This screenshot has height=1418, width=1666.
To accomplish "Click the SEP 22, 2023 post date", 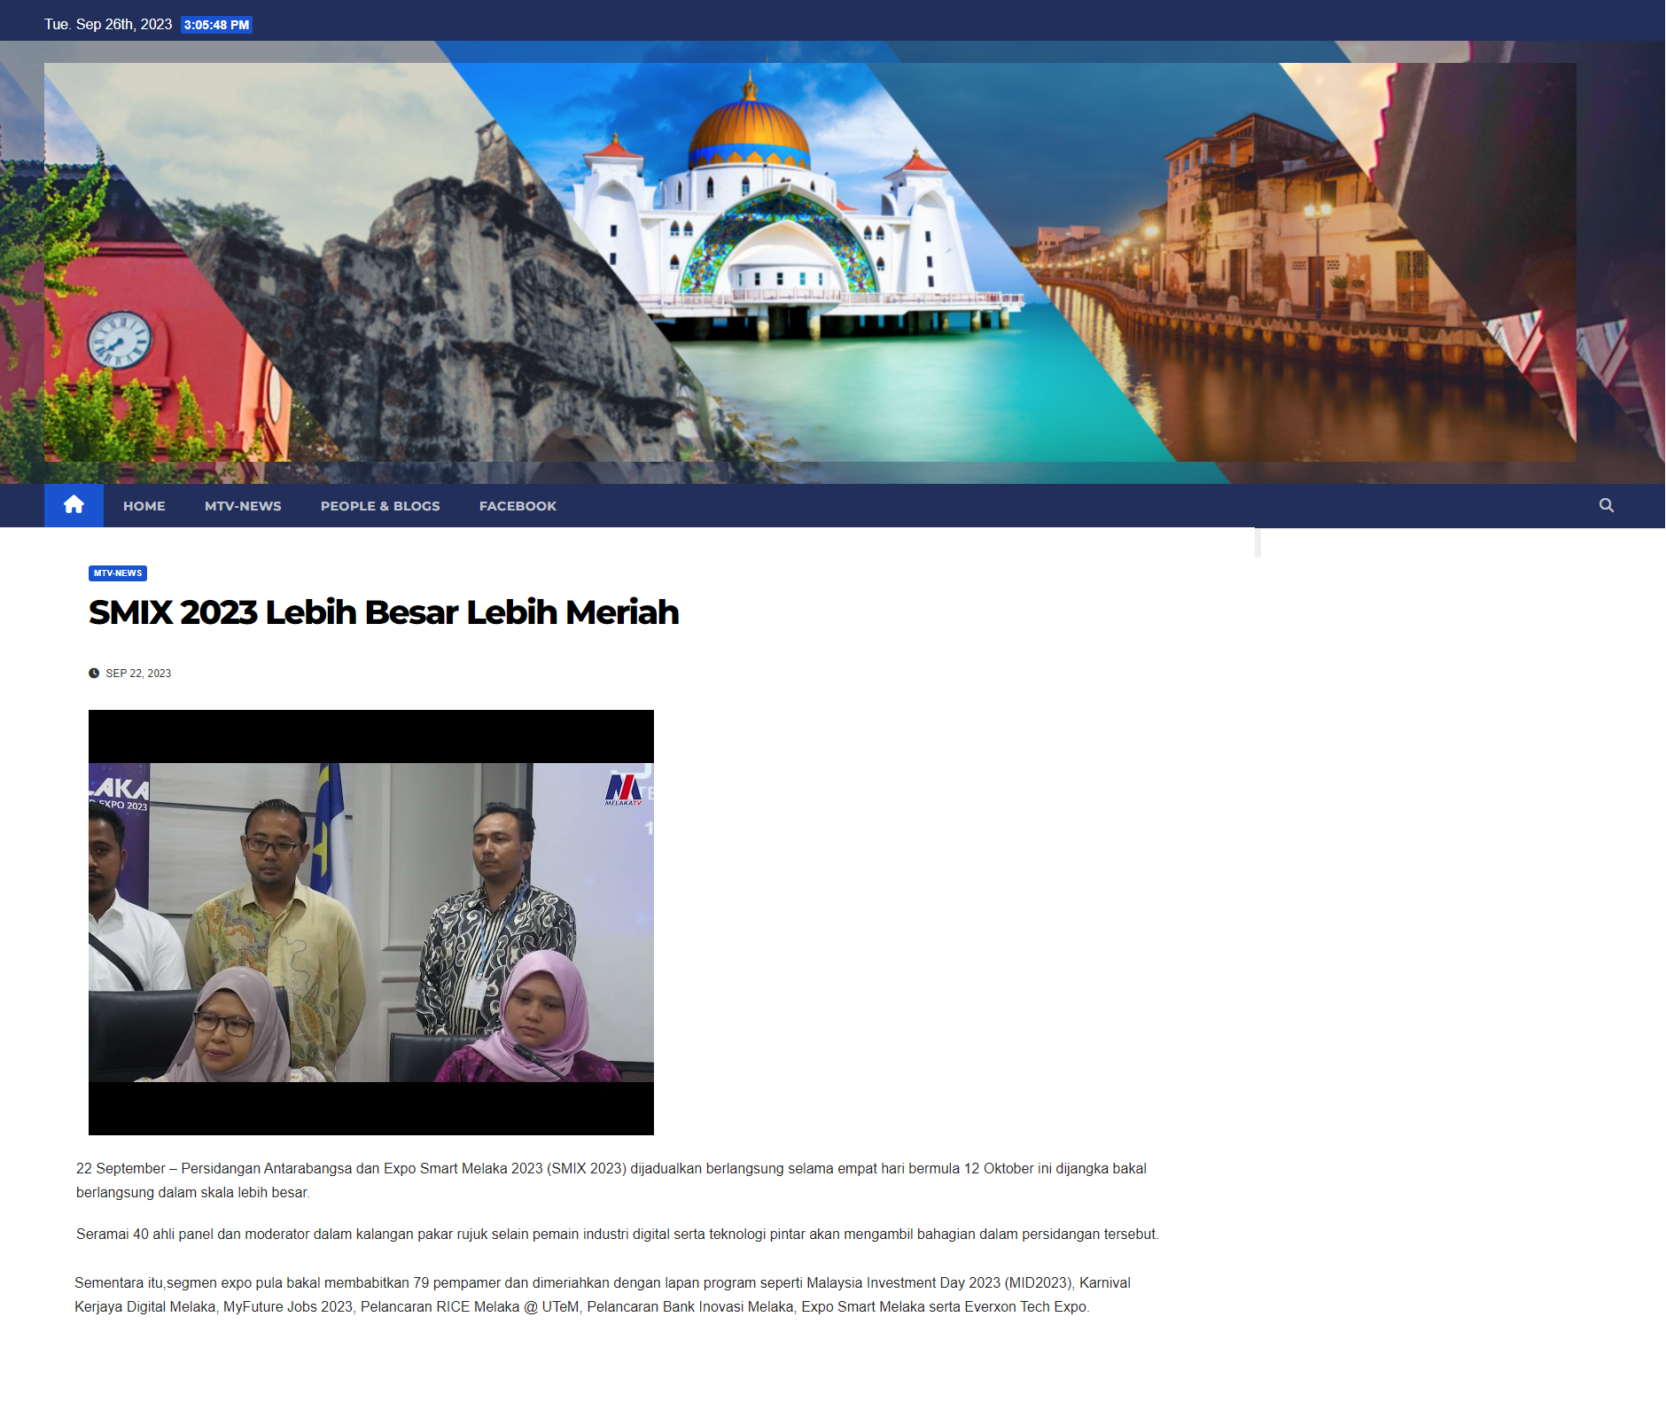I will [138, 674].
